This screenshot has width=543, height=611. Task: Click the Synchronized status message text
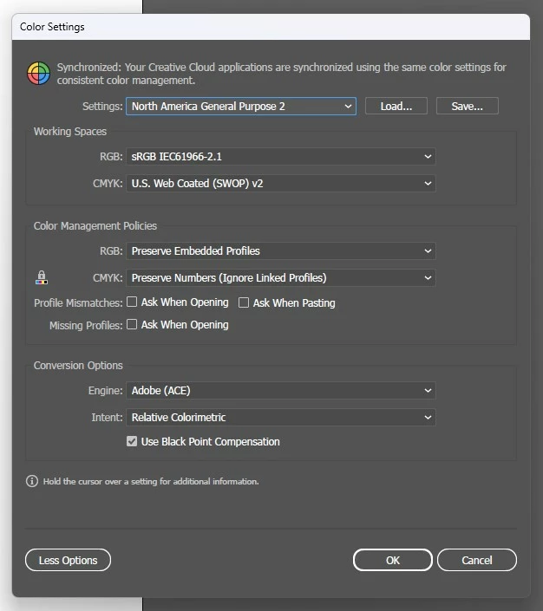click(x=281, y=74)
